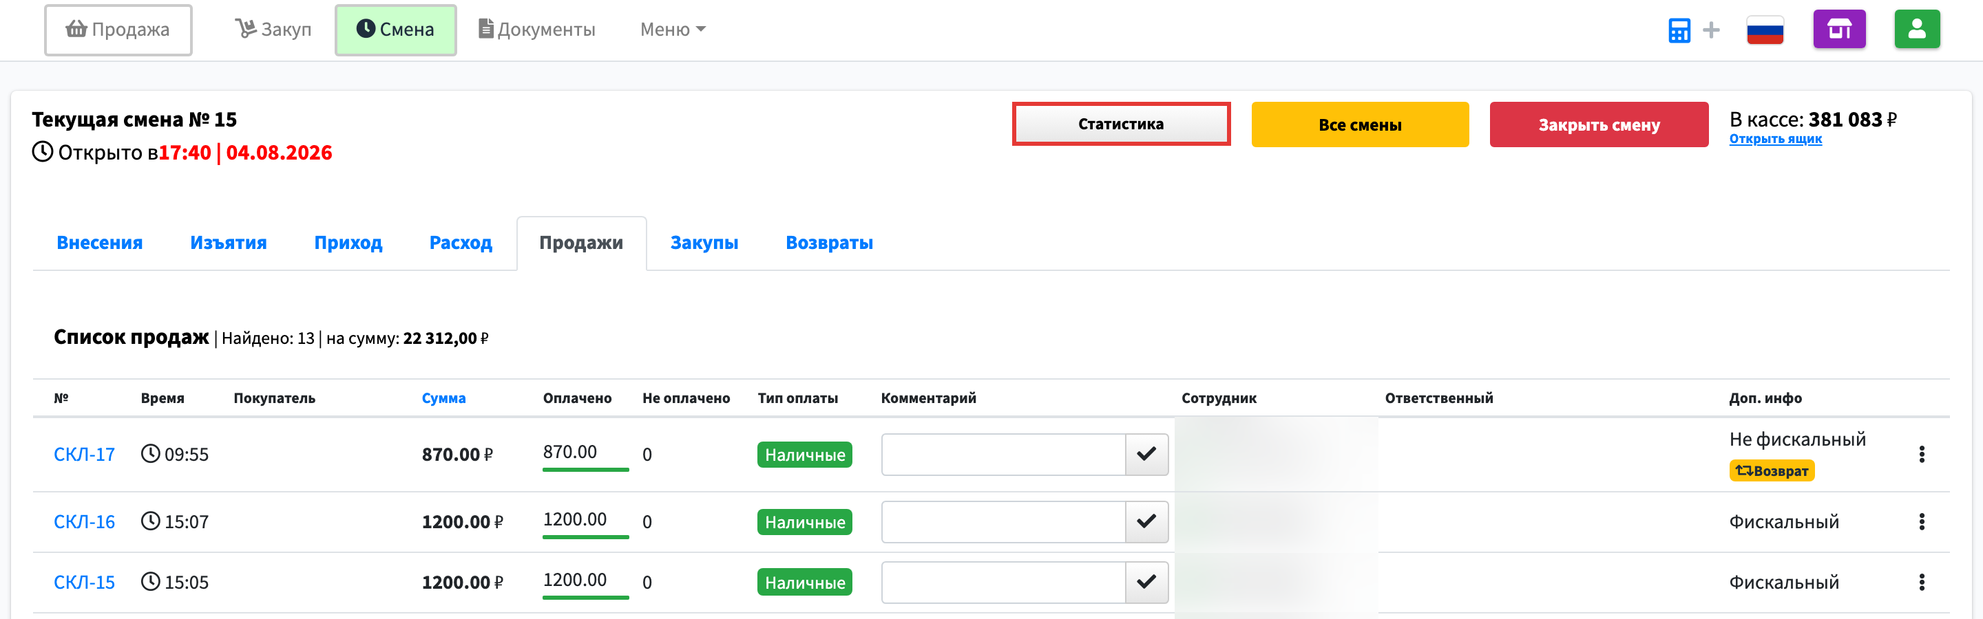Switch to Изъятия tab

[x=228, y=243]
